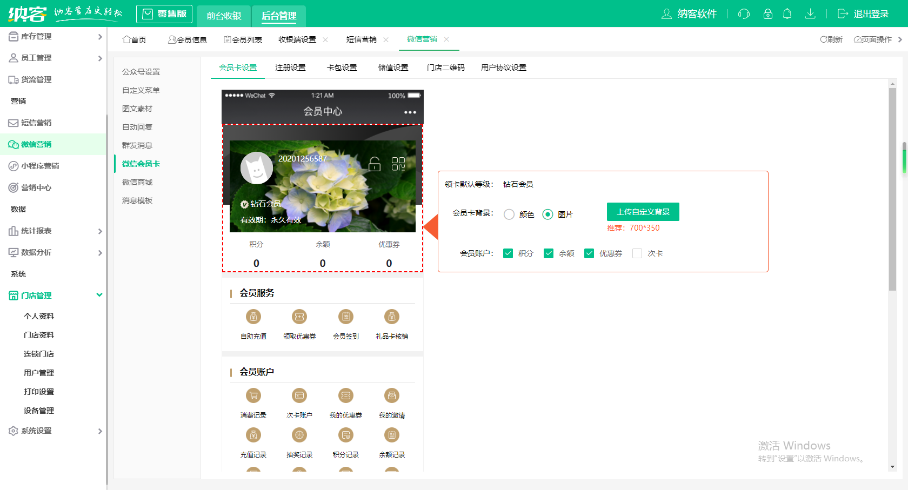Click the 自助充值 recharge icon in member services
Screen dimensions: 908x490
point(253,317)
